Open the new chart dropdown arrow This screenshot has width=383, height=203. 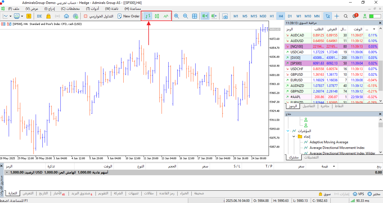coord(11,16)
